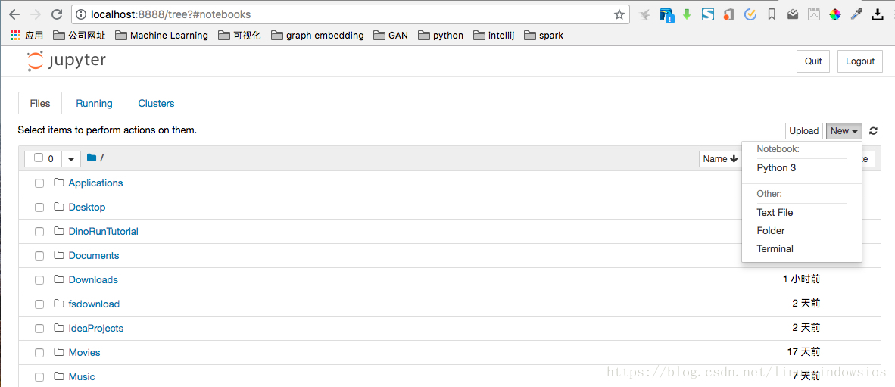Reload the page with browser reload icon
The image size is (895, 387).
coord(57,15)
